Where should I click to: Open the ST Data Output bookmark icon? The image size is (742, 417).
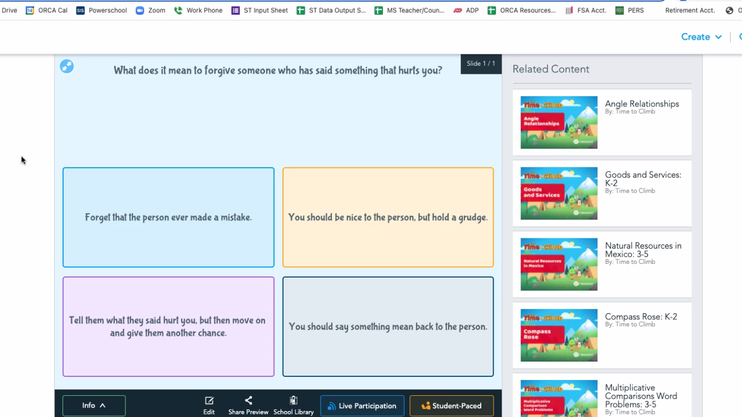[300, 10]
